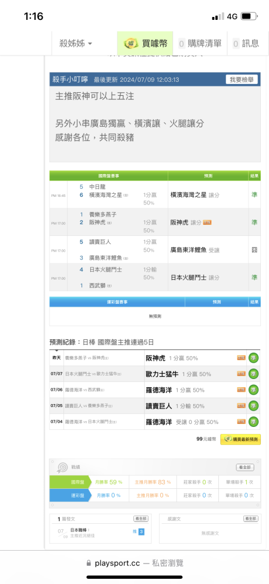Click the 我要檢舉 report button
The height and width of the screenshot is (584, 269).
click(242, 79)
